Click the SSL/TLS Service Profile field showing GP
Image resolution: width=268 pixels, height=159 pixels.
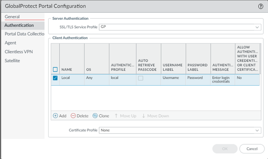[180, 27]
